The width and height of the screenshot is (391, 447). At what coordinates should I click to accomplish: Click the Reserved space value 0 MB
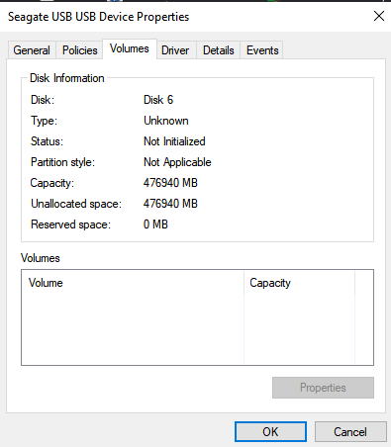tap(155, 224)
